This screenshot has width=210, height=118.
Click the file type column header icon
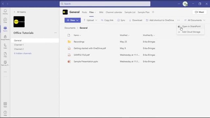pyautogui.click(x=69, y=35)
